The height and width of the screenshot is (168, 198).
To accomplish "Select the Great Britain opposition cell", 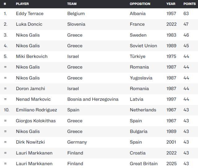I will [144, 163].
